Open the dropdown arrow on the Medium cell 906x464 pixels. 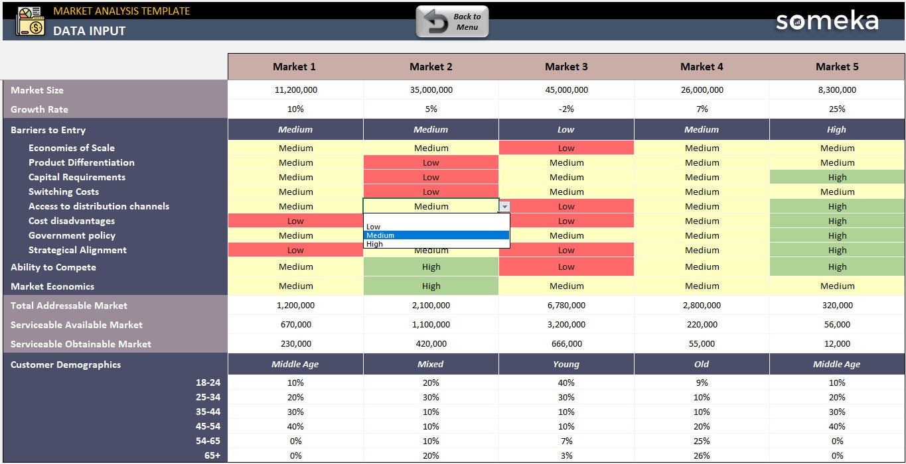click(504, 206)
